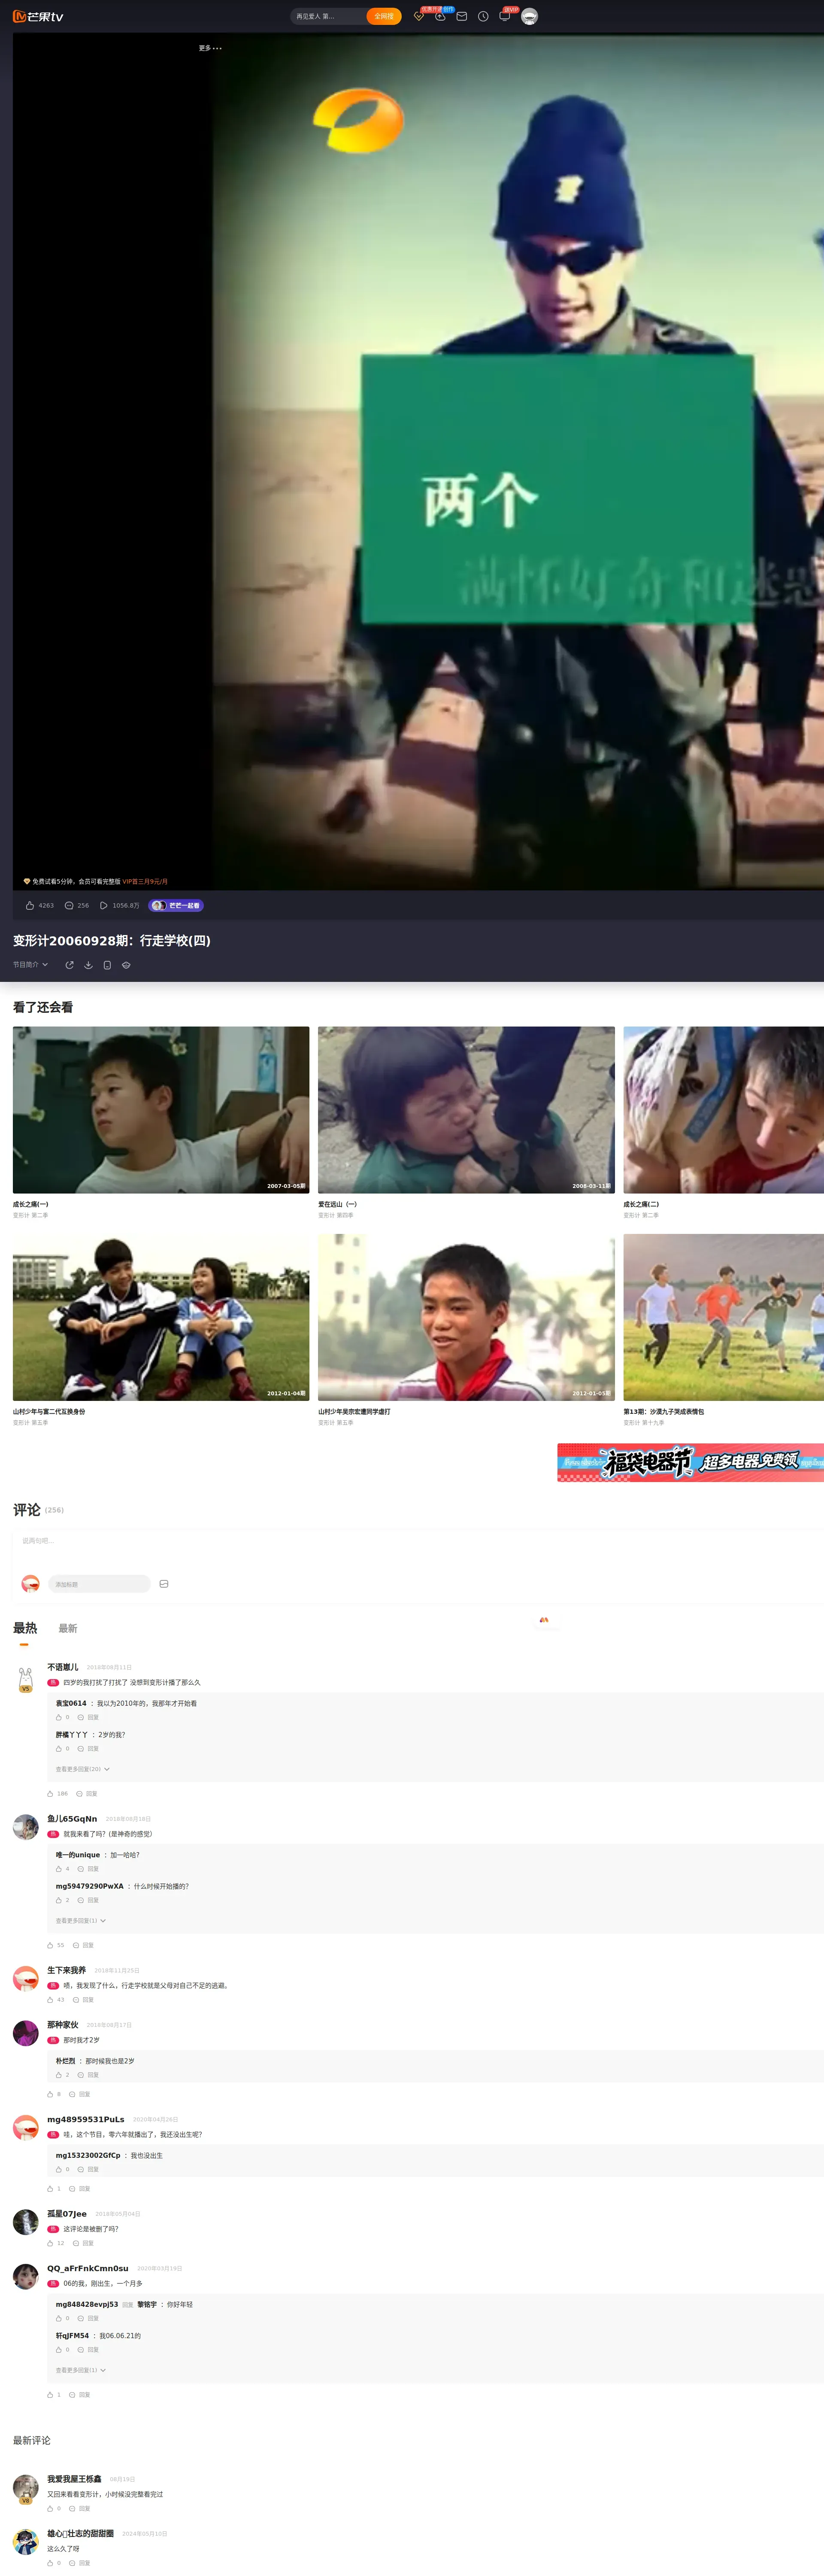The image size is (824, 2576).
Task: Click the share icon below the title
Action: pos(69,965)
